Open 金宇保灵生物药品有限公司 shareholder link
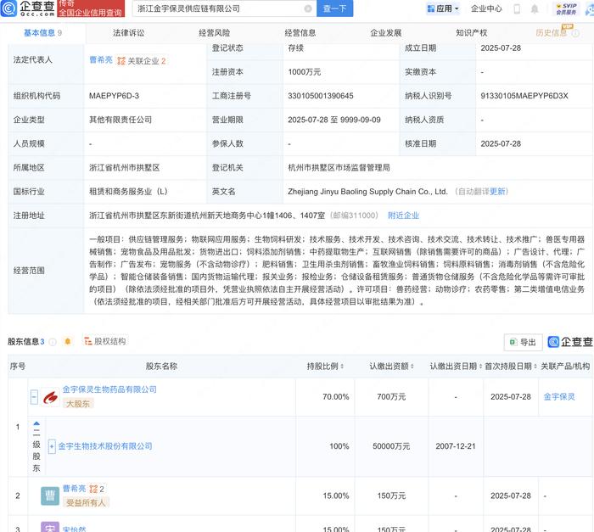Image resolution: width=594 pixels, height=532 pixels. [109, 389]
